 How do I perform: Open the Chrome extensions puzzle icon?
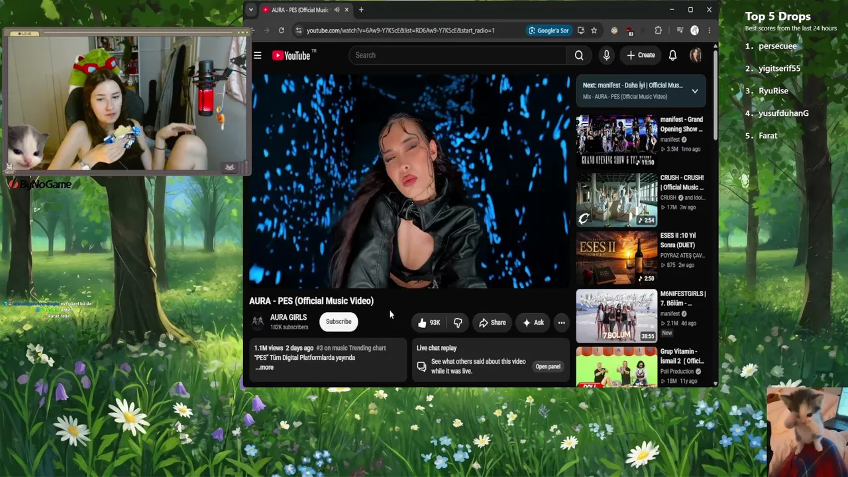pyautogui.click(x=658, y=30)
